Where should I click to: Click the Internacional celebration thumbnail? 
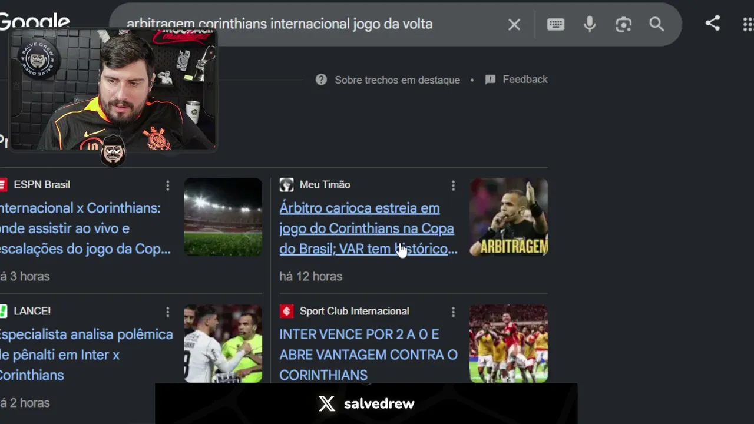pyautogui.click(x=508, y=343)
